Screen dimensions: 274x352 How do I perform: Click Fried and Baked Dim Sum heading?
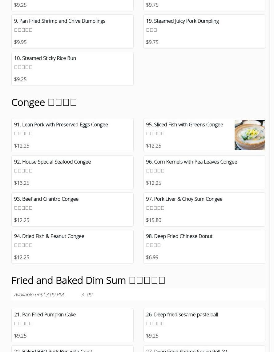[88, 280]
